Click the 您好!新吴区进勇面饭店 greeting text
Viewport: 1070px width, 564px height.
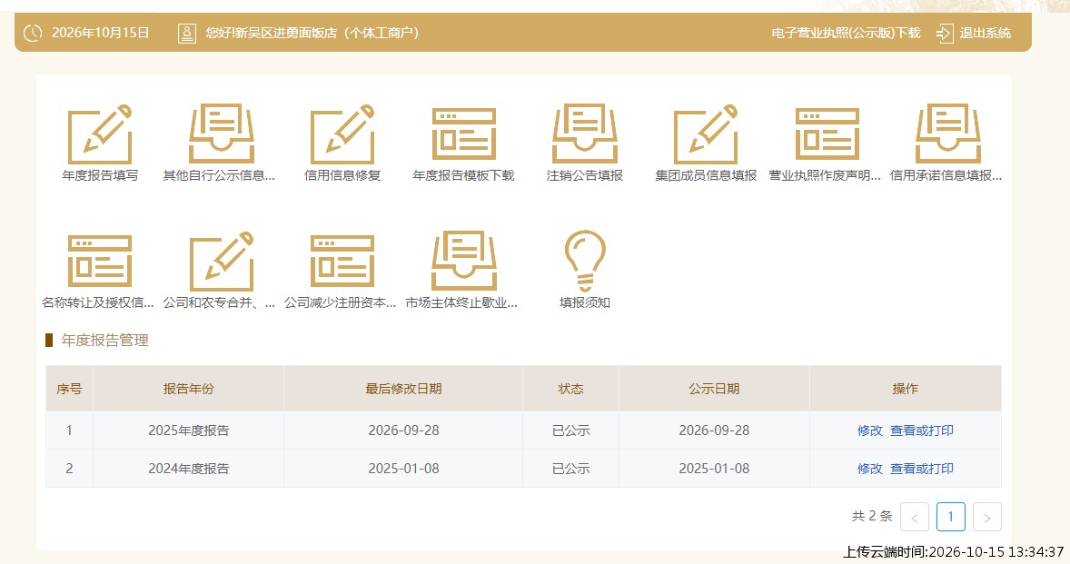[312, 33]
